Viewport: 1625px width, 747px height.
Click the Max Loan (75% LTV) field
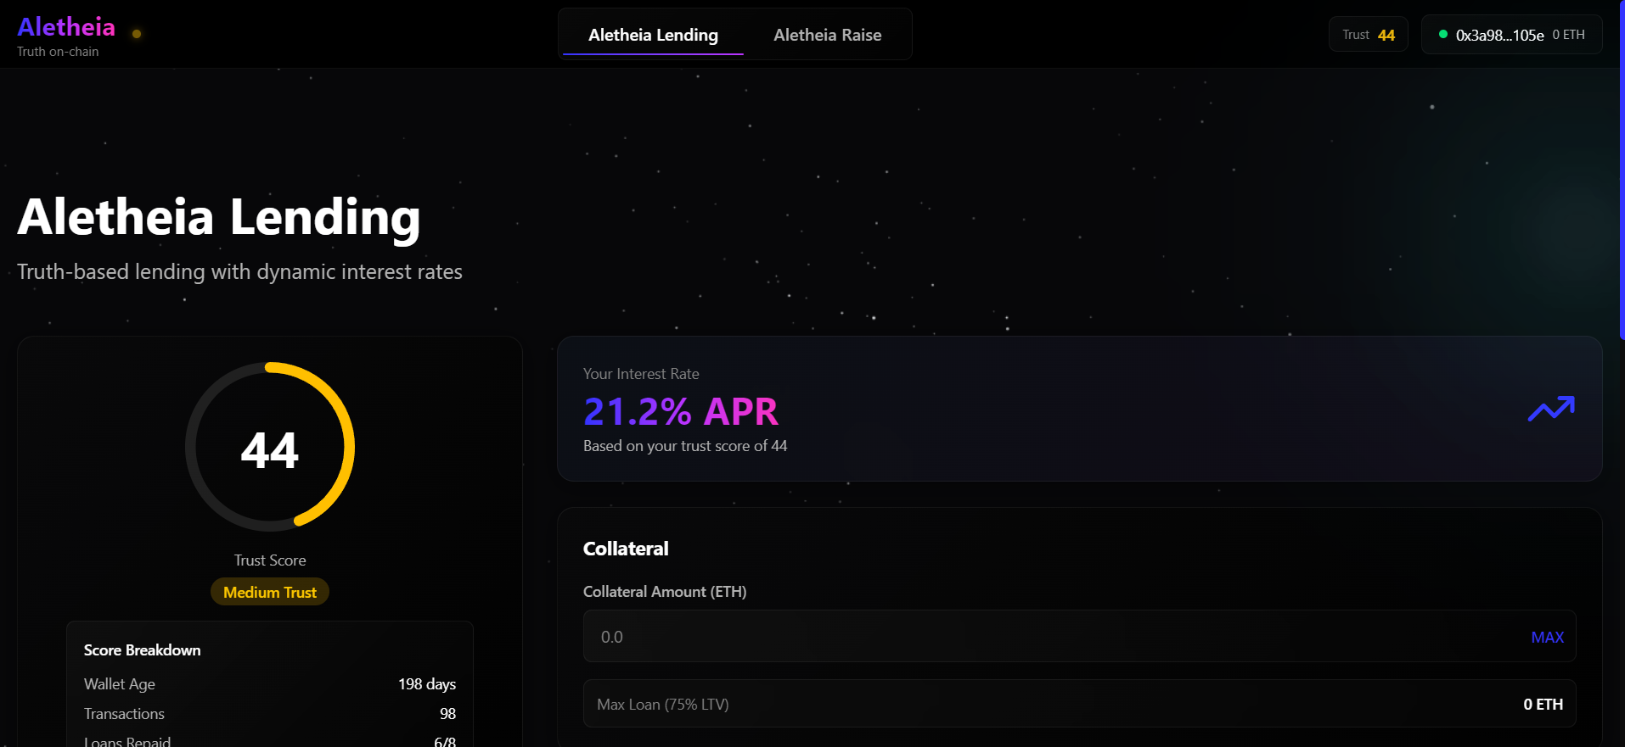(1078, 704)
